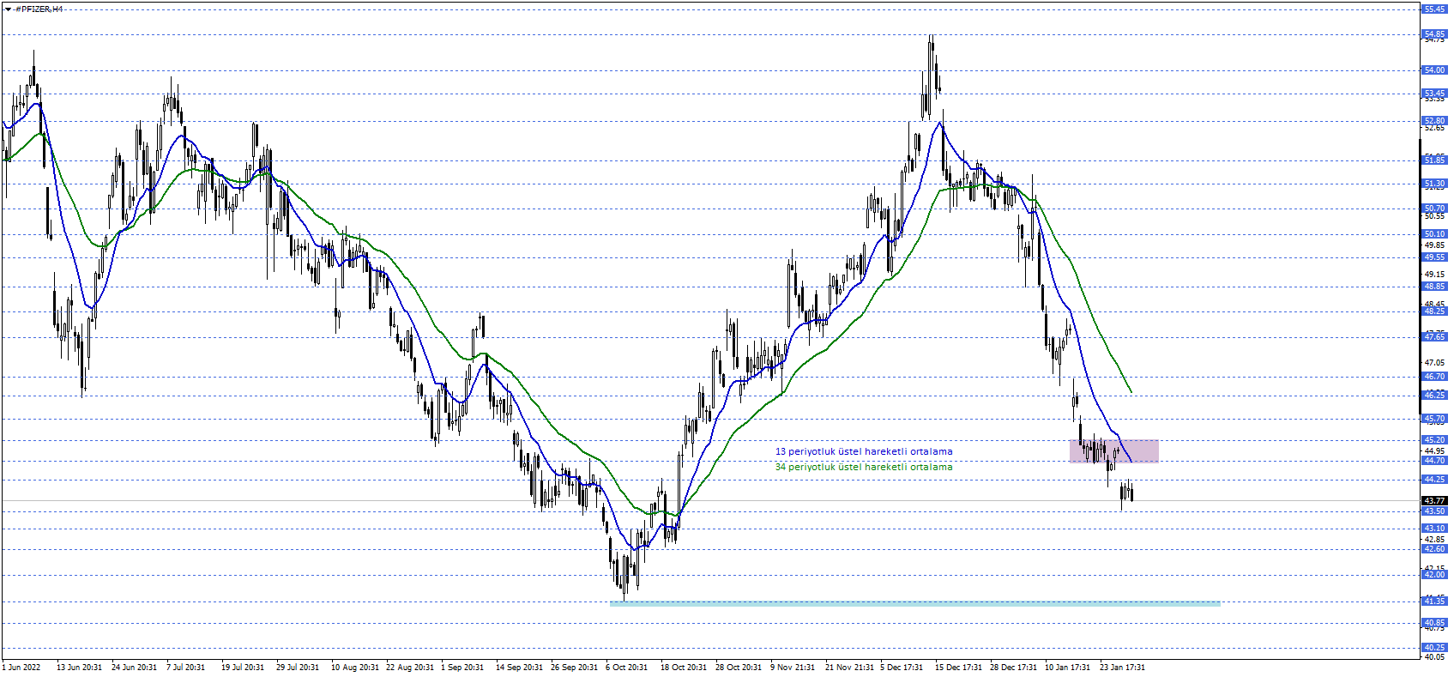Image resolution: width=1454 pixels, height=677 pixels.
Task: Click the 40.85 price level label
Action: pyautogui.click(x=1433, y=623)
